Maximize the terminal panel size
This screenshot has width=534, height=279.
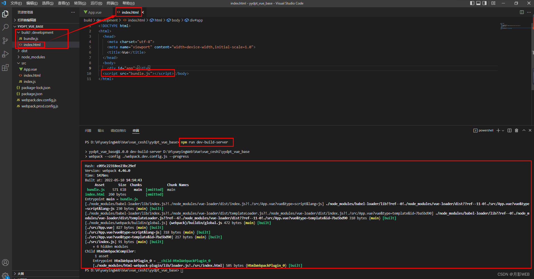click(x=524, y=130)
